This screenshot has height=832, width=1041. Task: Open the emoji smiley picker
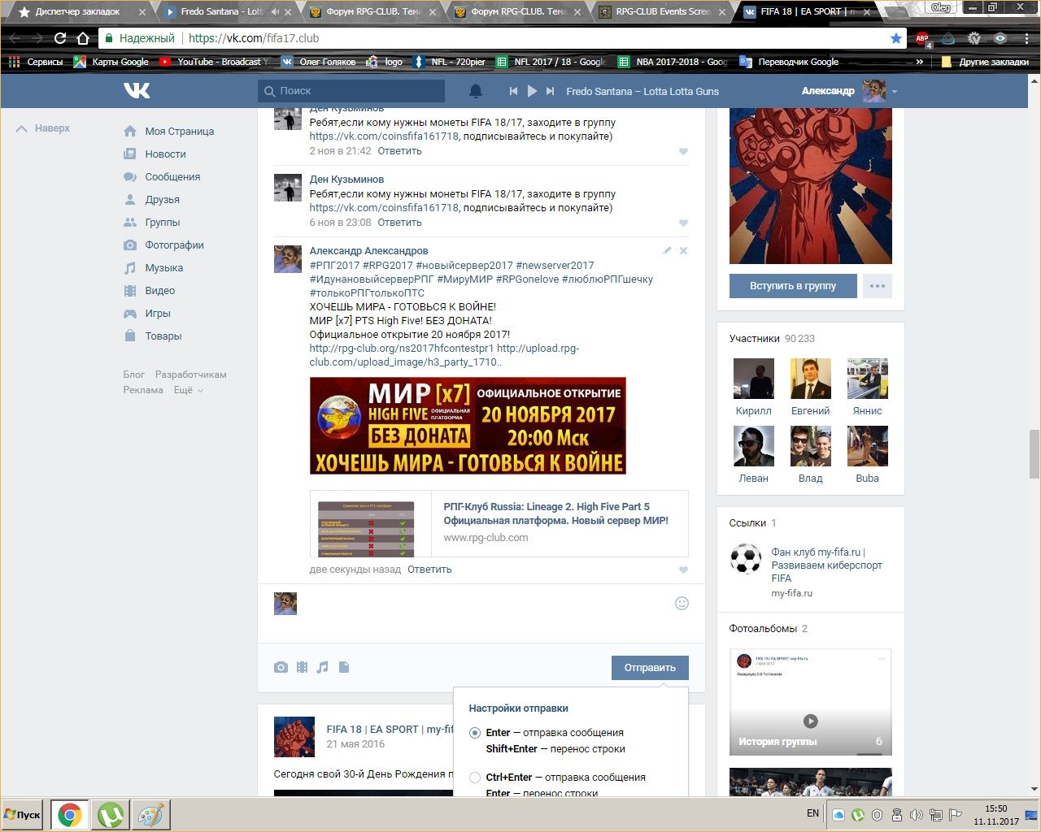[682, 603]
